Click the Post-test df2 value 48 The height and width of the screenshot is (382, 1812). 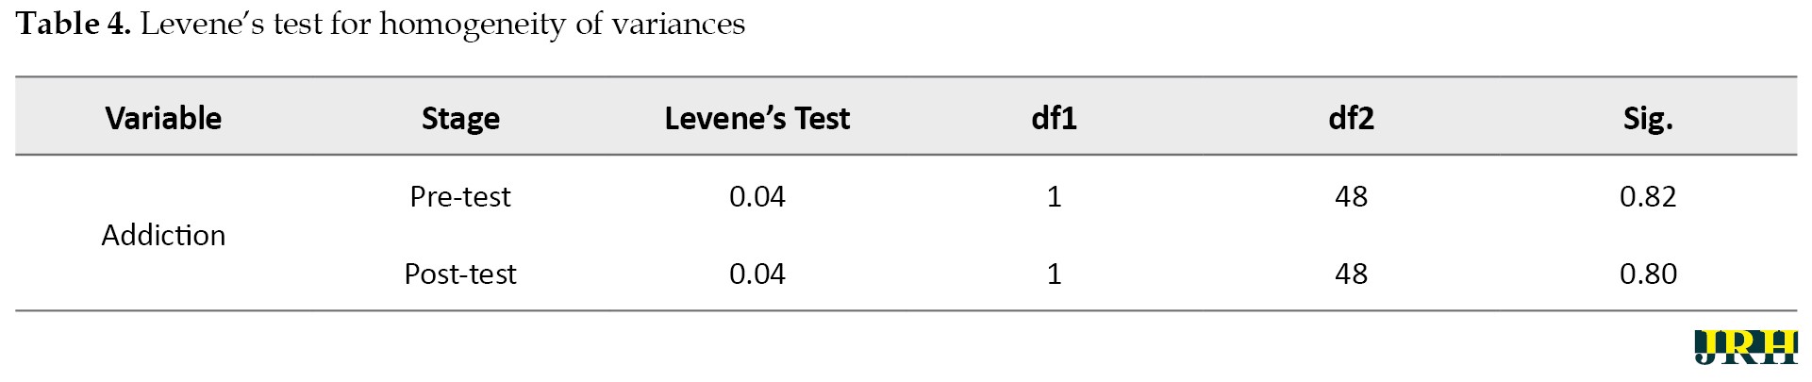tap(1351, 274)
